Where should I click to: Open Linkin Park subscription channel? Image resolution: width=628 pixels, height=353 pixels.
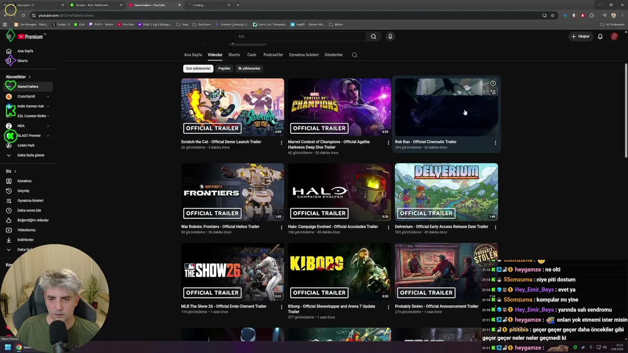[x=27, y=146]
